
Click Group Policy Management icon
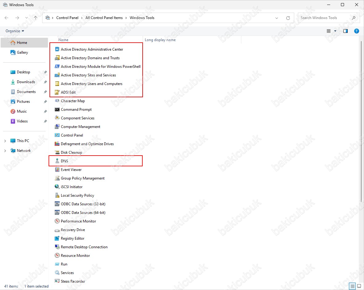[57, 178]
